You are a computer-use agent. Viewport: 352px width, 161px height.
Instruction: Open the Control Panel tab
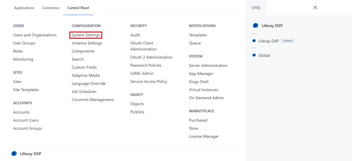(78, 8)
